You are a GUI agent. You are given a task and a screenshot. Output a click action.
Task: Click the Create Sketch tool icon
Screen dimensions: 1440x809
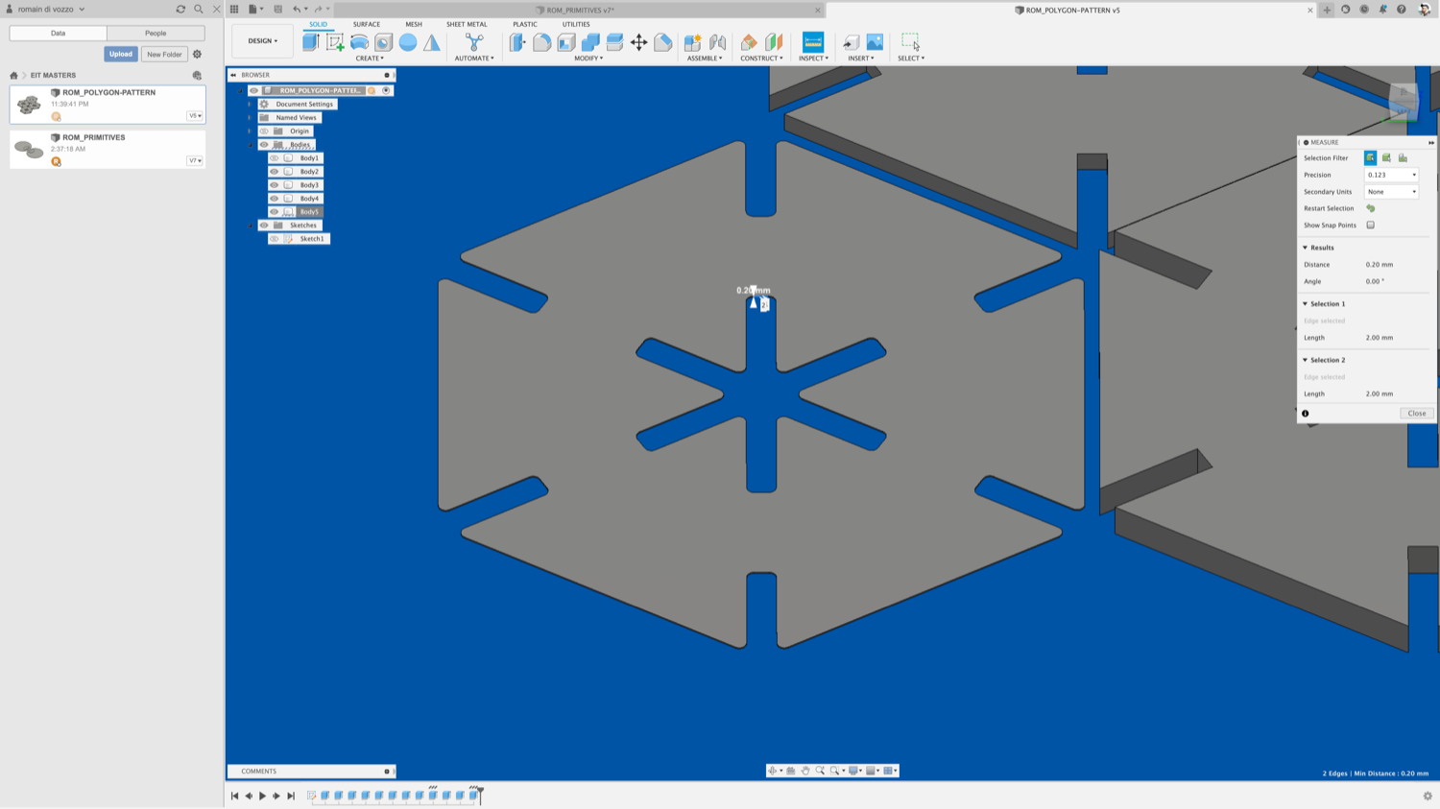pyautogui.click(x=335, y=41)
